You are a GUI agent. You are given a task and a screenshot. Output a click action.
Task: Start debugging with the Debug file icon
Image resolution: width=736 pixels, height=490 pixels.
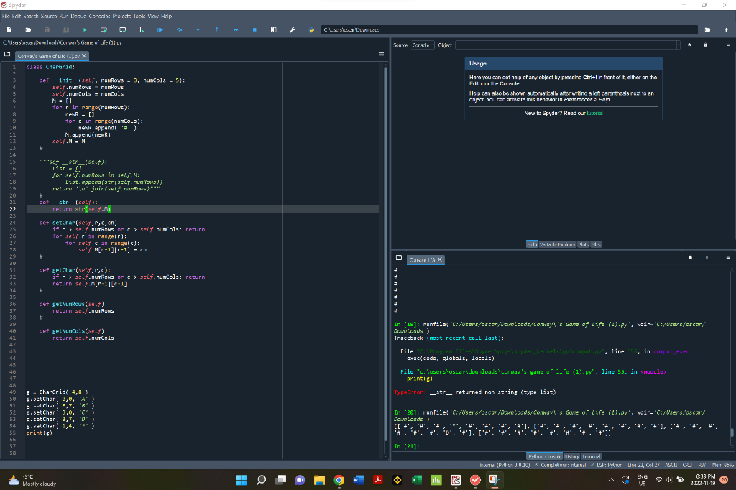click(160, 29)
